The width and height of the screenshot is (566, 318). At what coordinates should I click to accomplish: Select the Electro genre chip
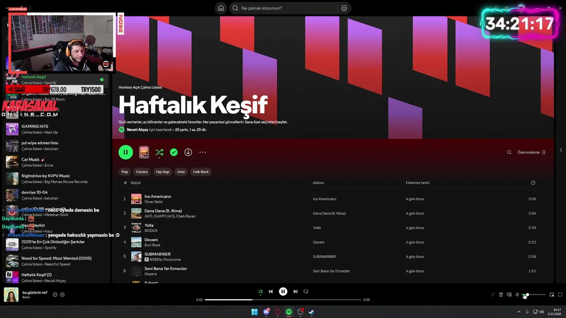click(142, 172)
